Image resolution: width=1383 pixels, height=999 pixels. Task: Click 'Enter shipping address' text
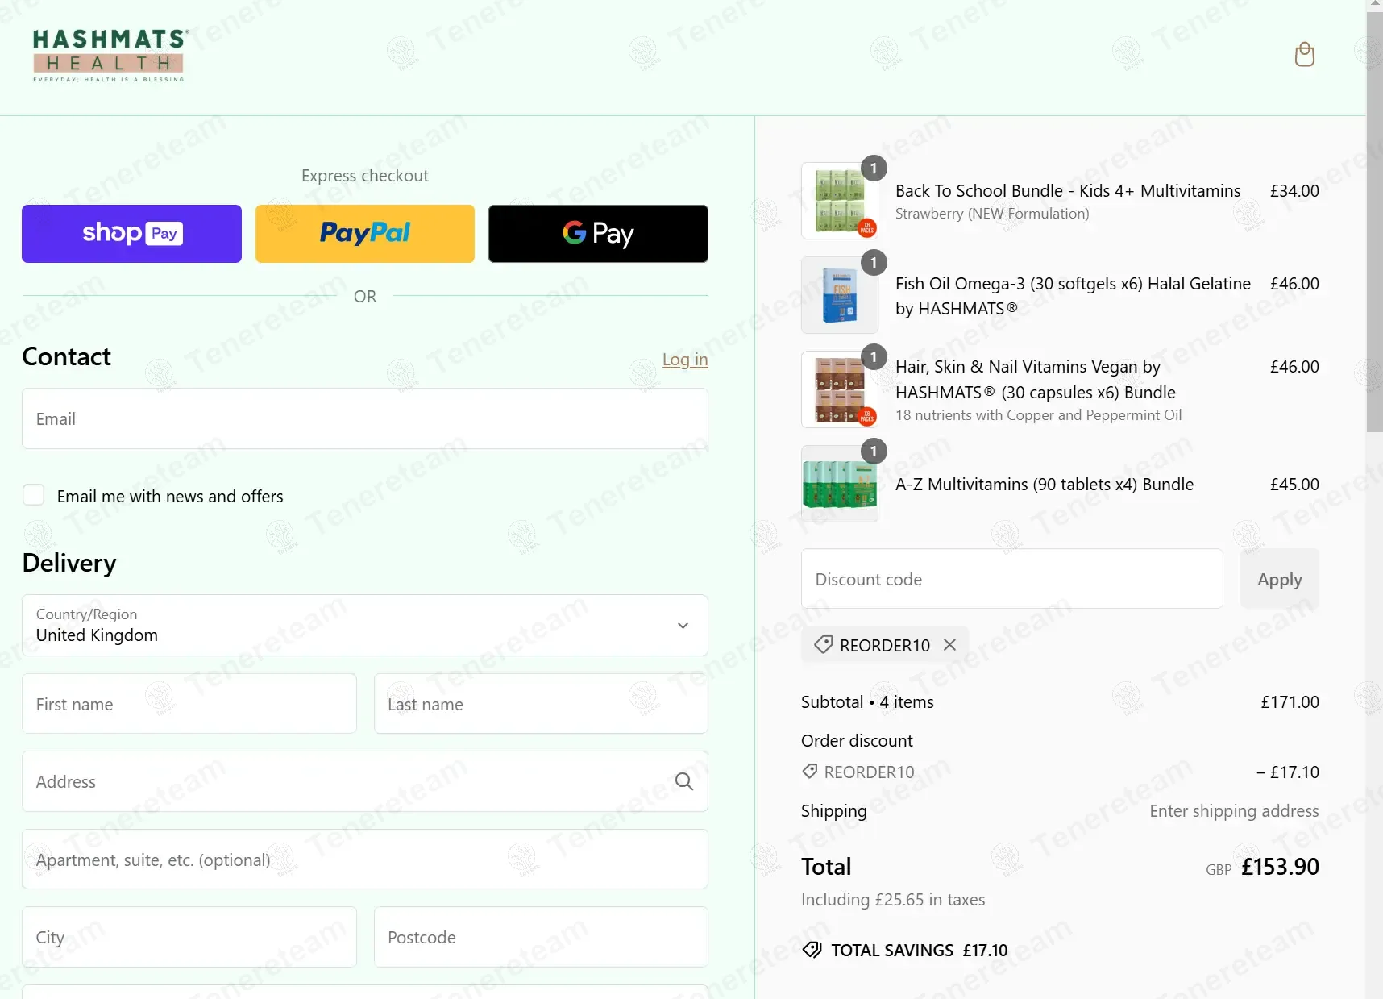click(1234, 811)
